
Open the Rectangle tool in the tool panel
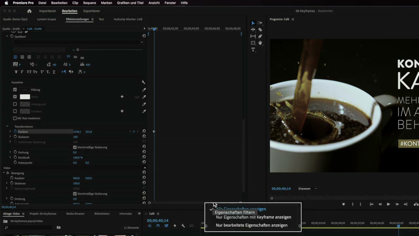253,43
